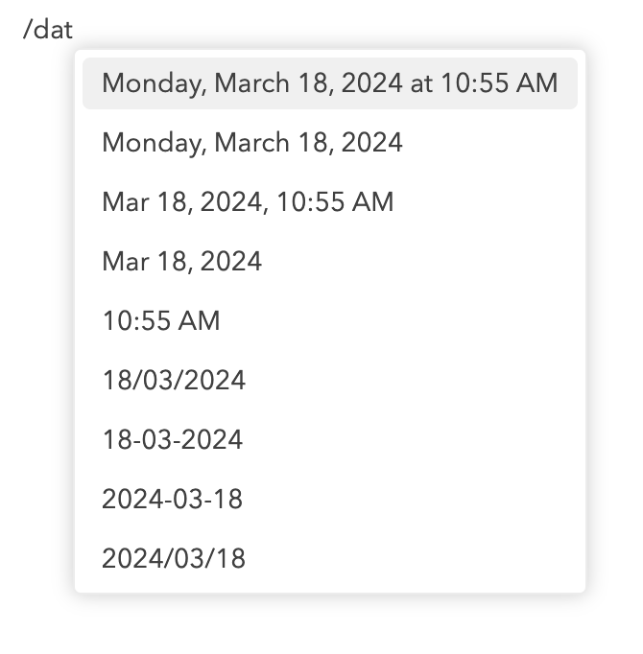This screenshot has width=643, height=654.
Task: Pick "Mar 18, 2024, 10:55 AM" format
Action: click(248, 202)
